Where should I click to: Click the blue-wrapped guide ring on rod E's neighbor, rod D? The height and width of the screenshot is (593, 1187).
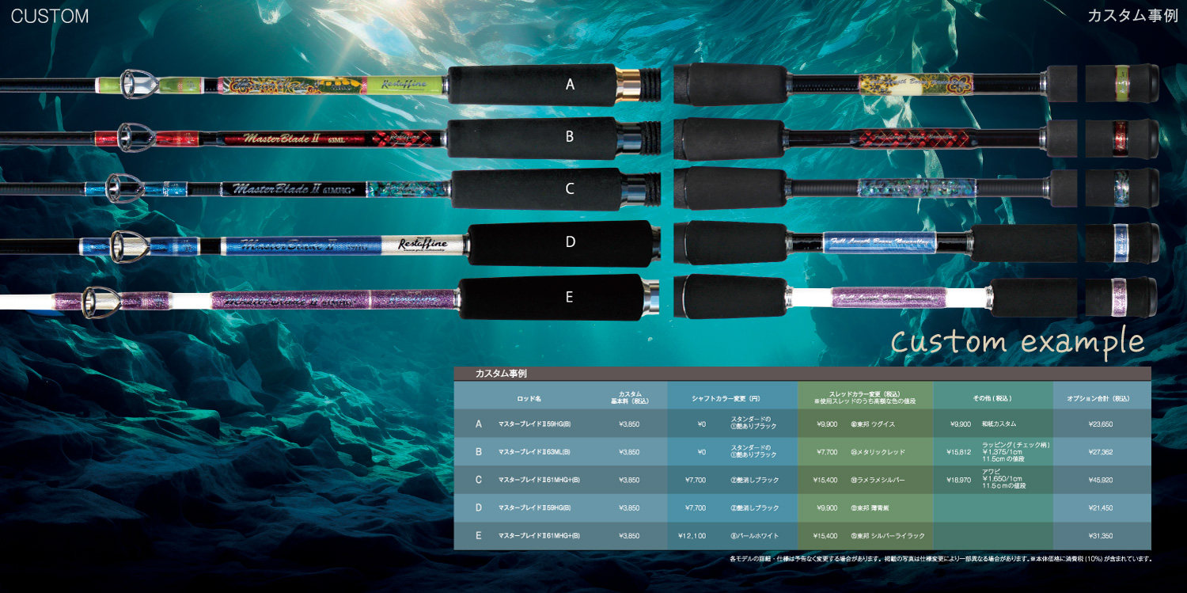pos(127,246)
